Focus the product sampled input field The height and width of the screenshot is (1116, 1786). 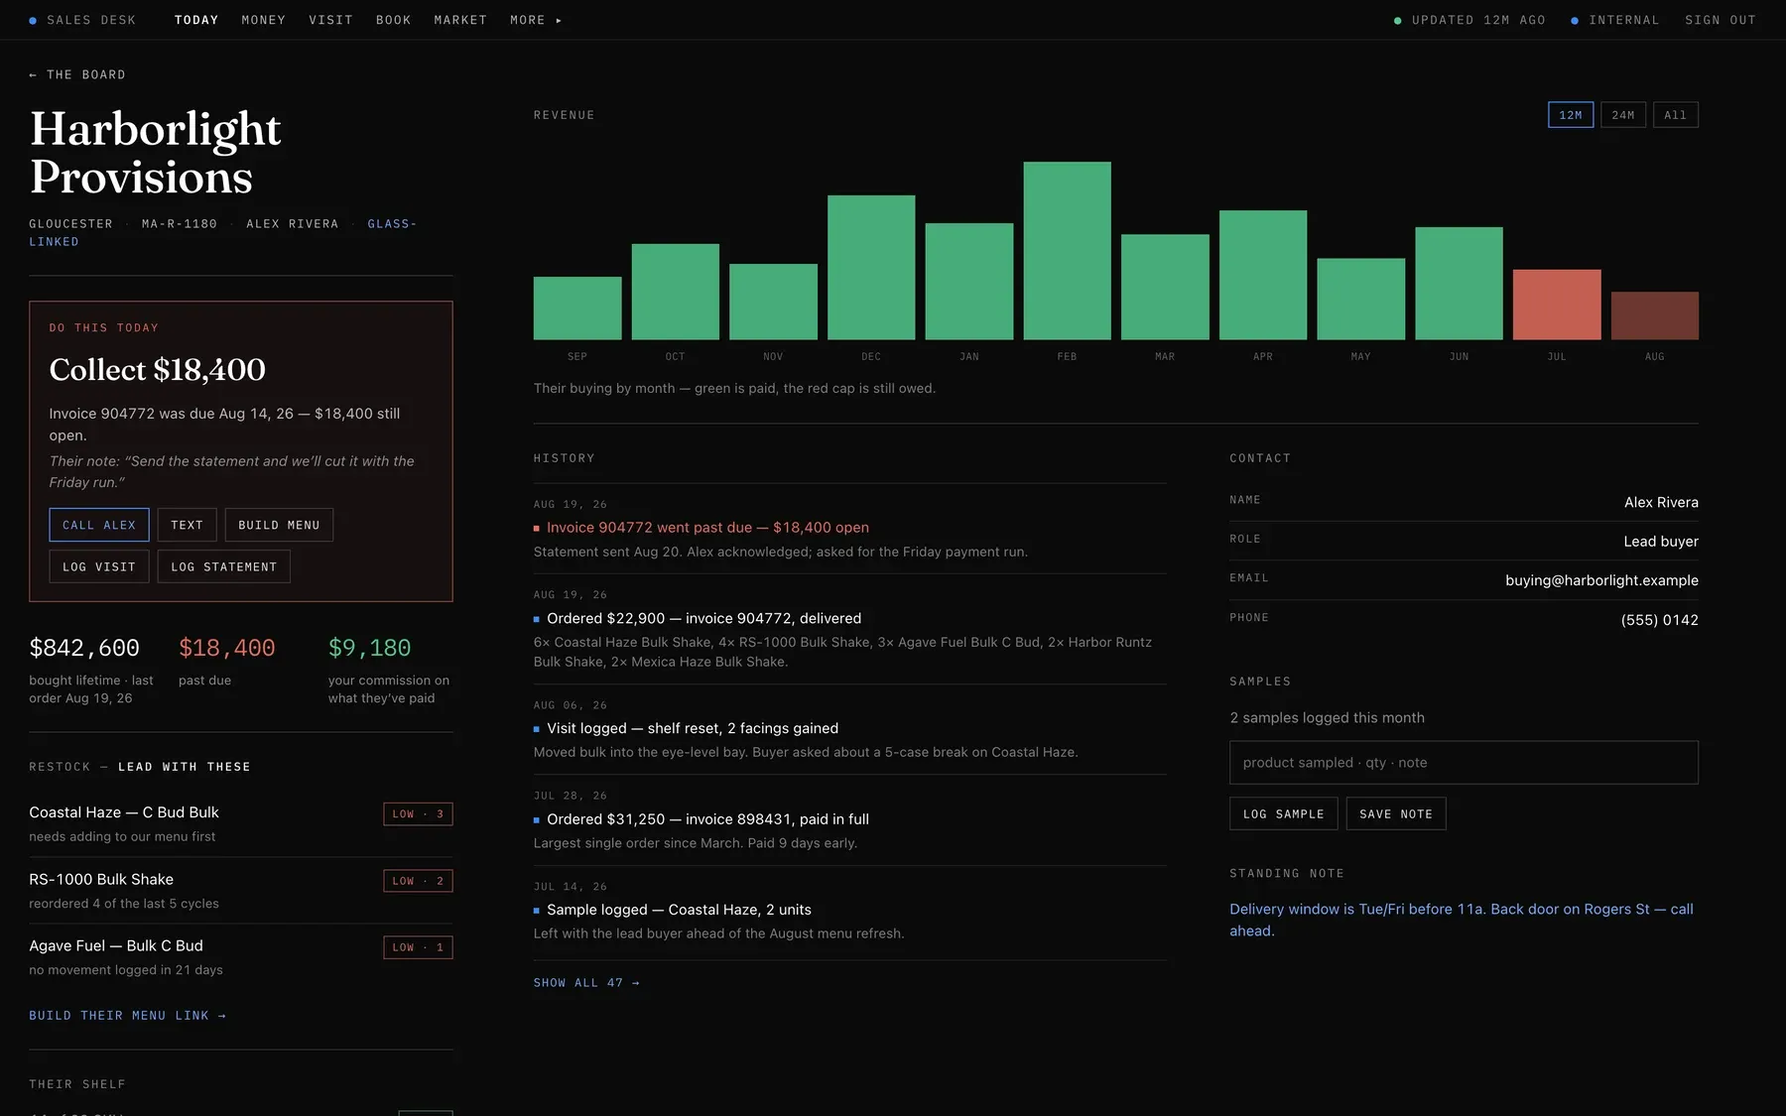pyautogui.click(x=1464, y=763)
